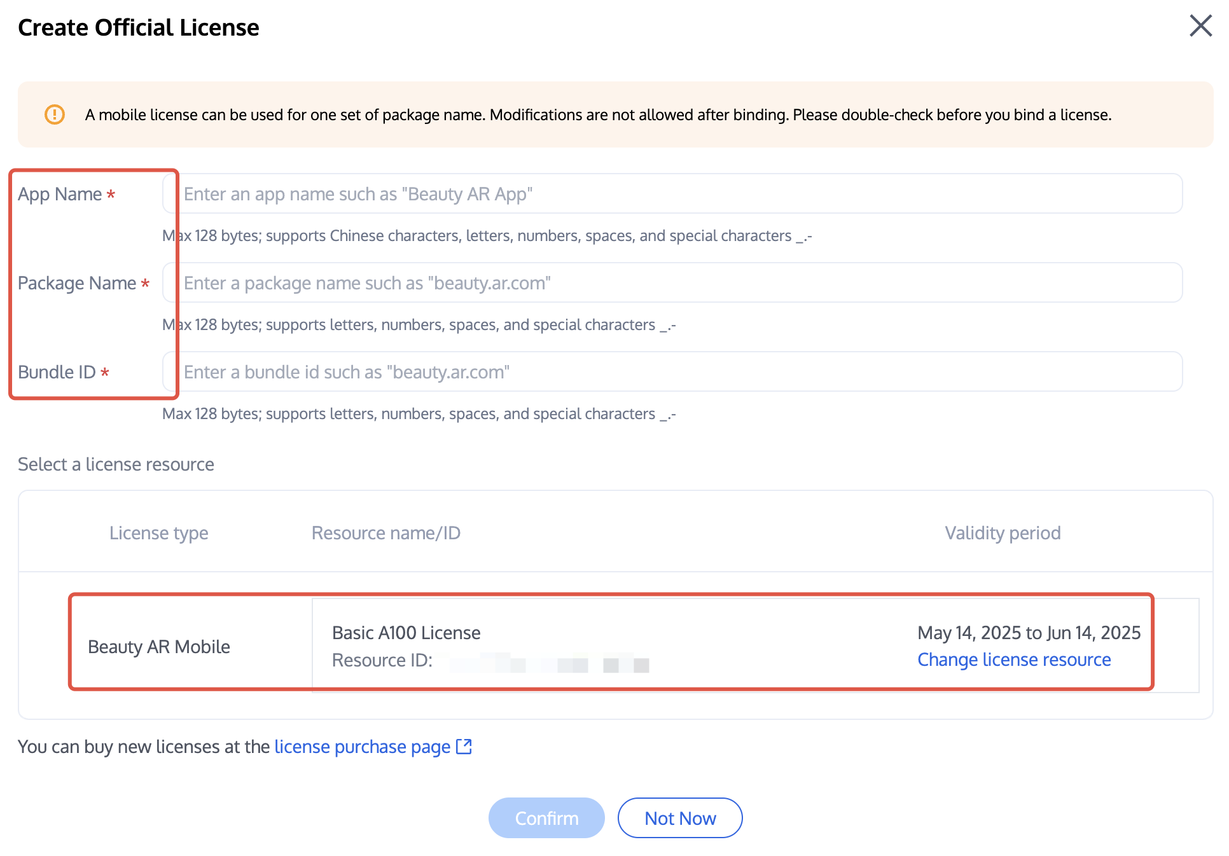
Task: Click the orange warning info icon
Action: pos(55,114)
